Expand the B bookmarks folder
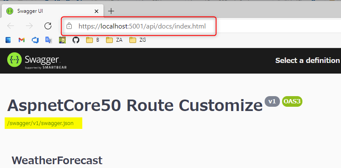The image size is (341, 168). click(92, 40)
